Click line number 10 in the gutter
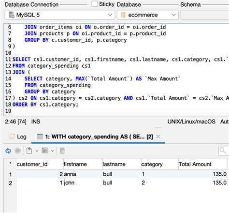This screenshot has width=229, height=213. click(8, 53)
